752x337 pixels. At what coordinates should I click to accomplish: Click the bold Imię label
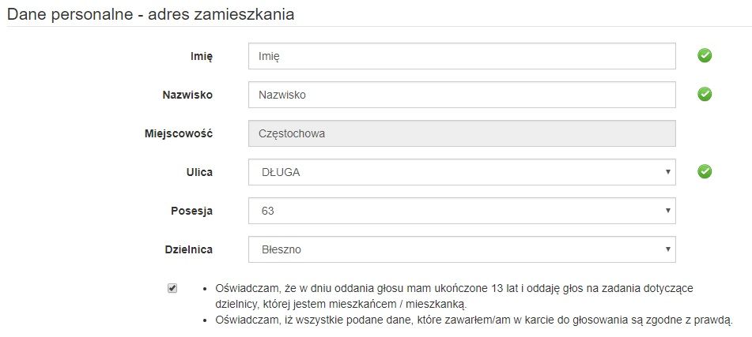[202, 56]
